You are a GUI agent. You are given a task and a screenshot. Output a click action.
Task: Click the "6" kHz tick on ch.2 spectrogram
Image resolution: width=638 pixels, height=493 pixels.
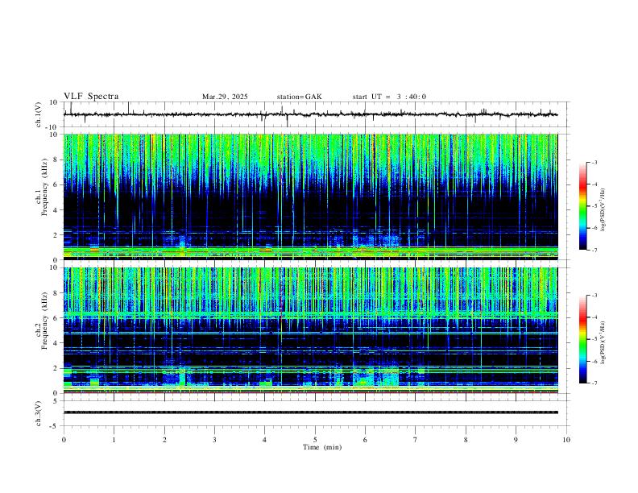click(x=56, y=318)
